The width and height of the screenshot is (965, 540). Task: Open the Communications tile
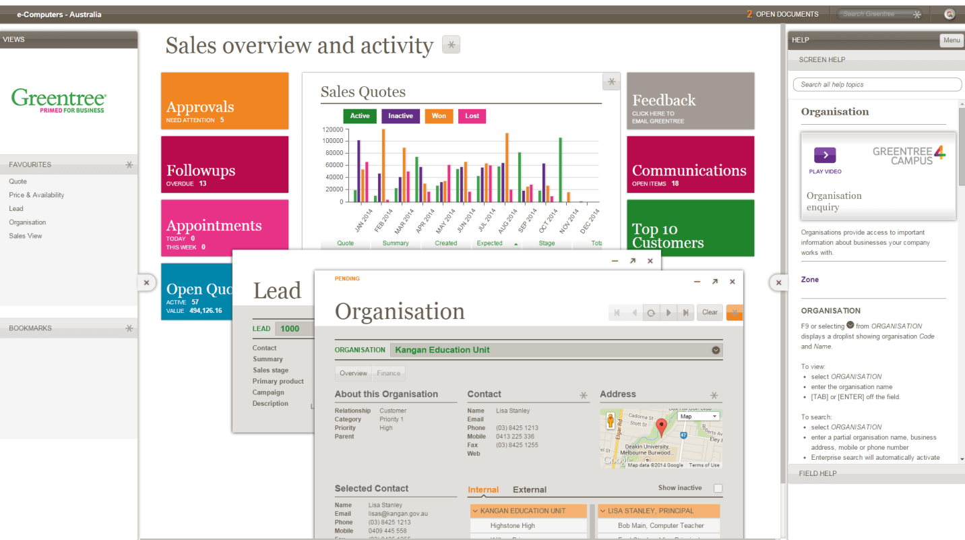point(691,164)
